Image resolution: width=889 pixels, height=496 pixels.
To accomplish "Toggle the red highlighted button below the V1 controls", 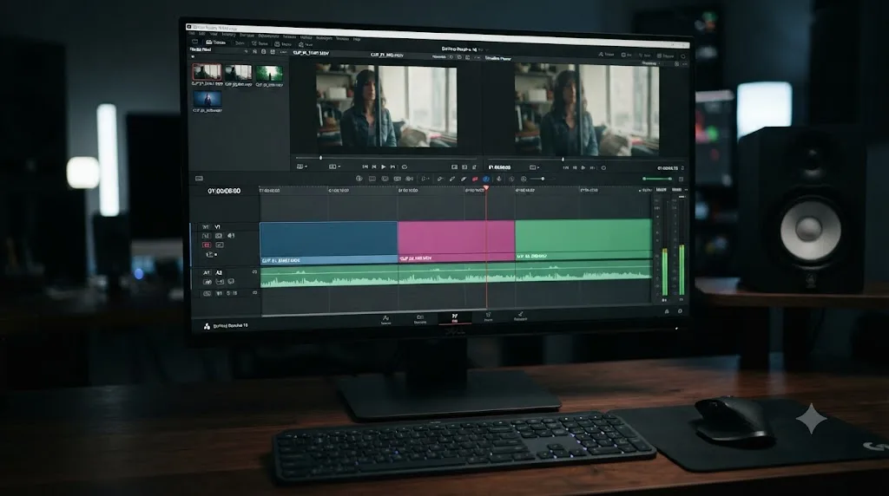I will (207, 245).
